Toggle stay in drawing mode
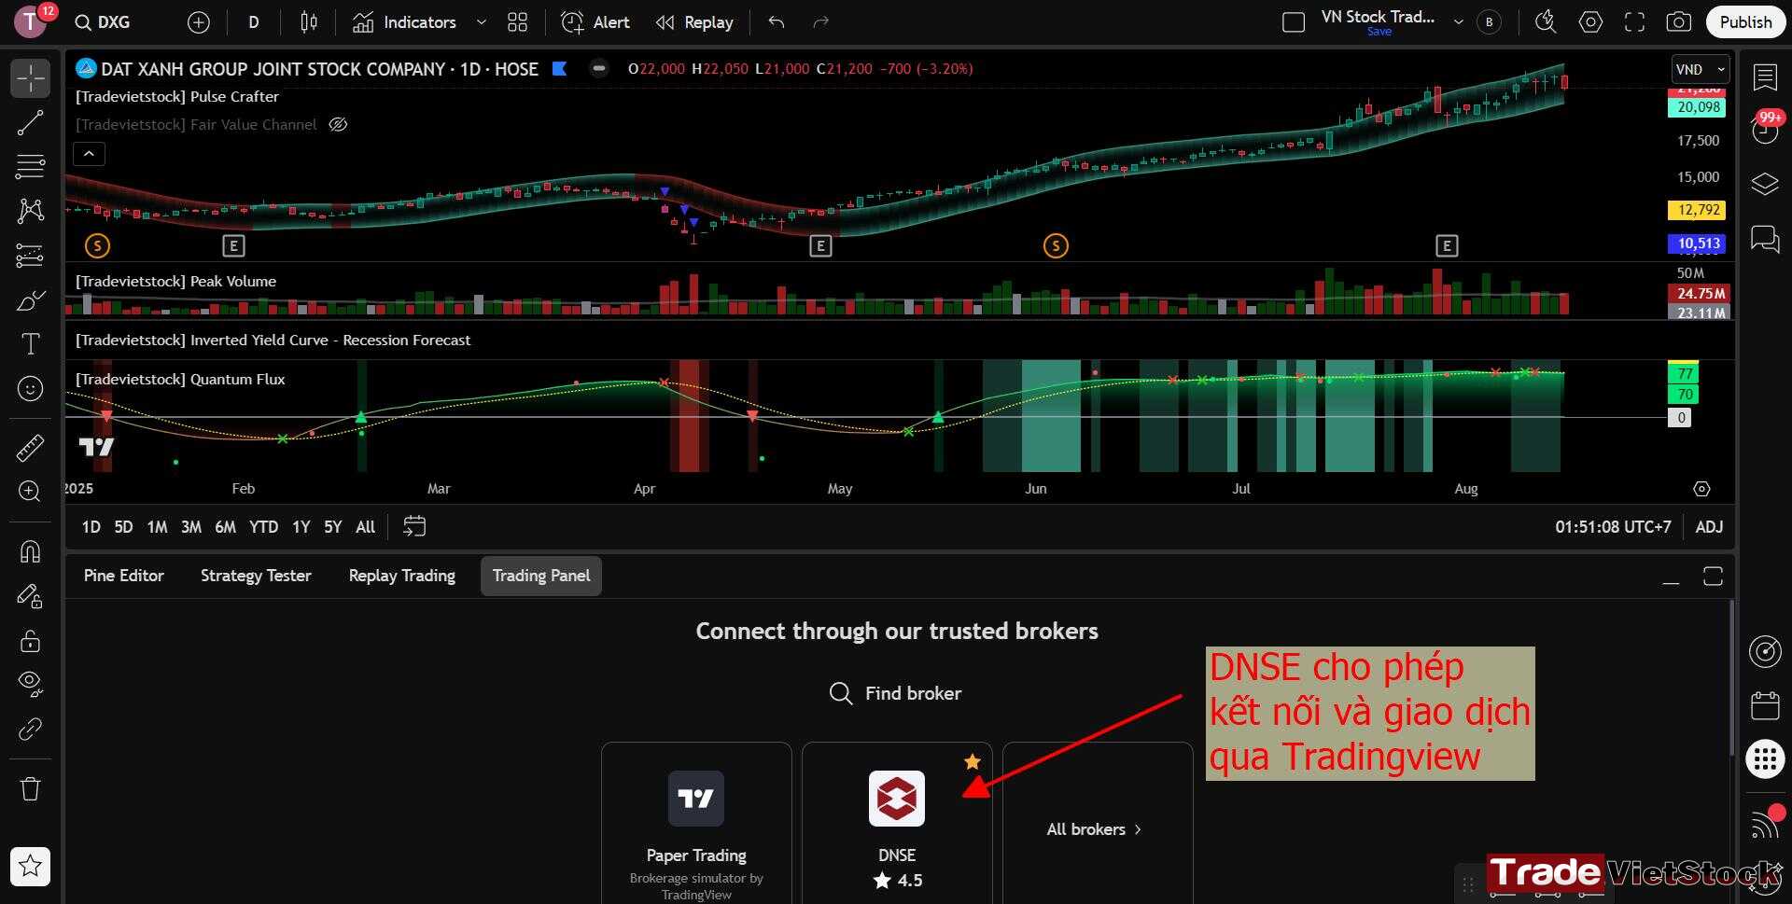 point(30,596)
